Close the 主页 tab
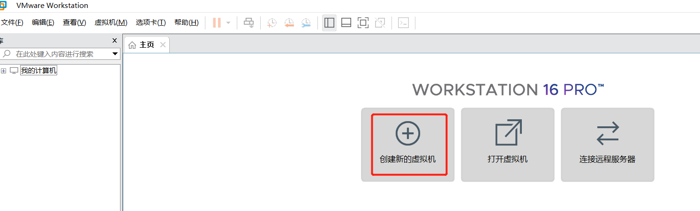The height and width of the screenshot is (211, 700). tap(163, 45)
